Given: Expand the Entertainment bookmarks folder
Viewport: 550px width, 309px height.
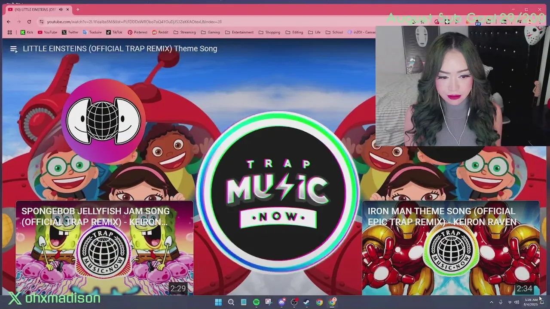Looking at the screenshot, I should (x=239, y=32).
